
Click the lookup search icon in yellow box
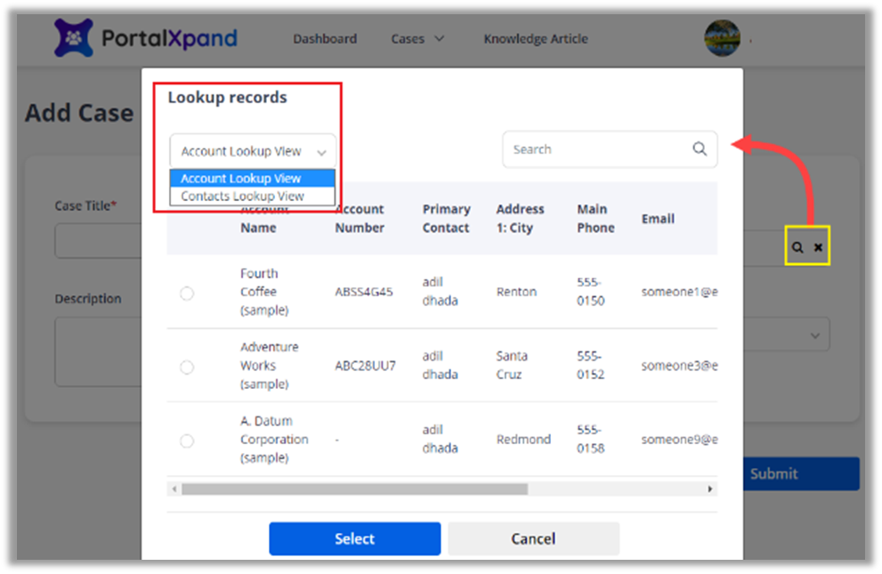point(797,247)
